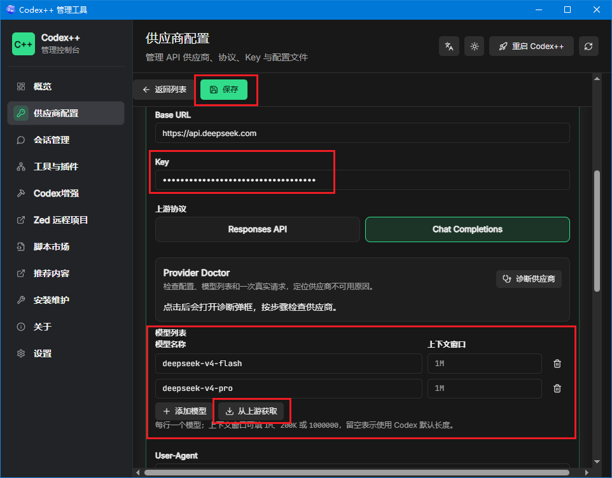The width and height of the screenshot is (612, 478).
Task: Click the Key password field
Action: pos(362,180)
